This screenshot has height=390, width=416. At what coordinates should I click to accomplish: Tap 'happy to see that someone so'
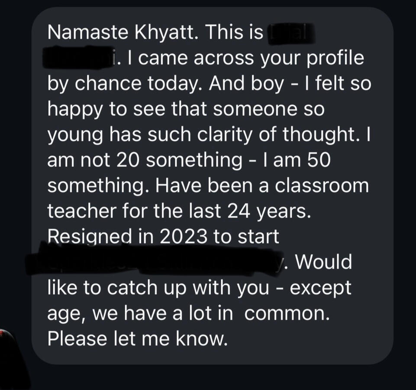pyautogui.click(x=186, y=109)
